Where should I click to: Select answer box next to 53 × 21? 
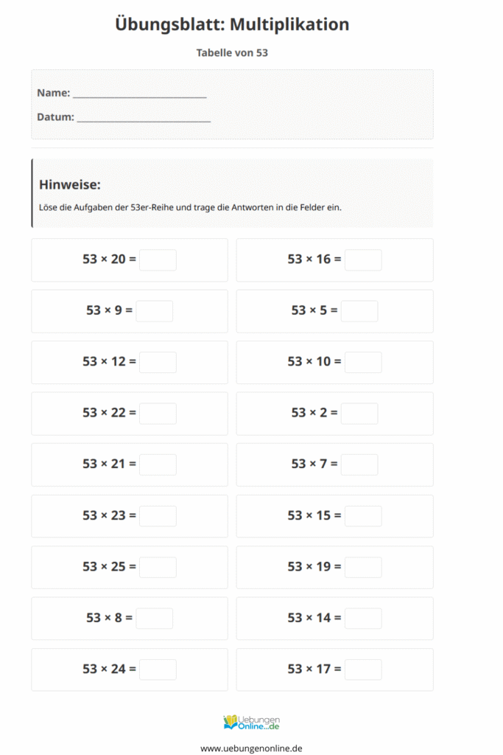(x=158, y=465)
